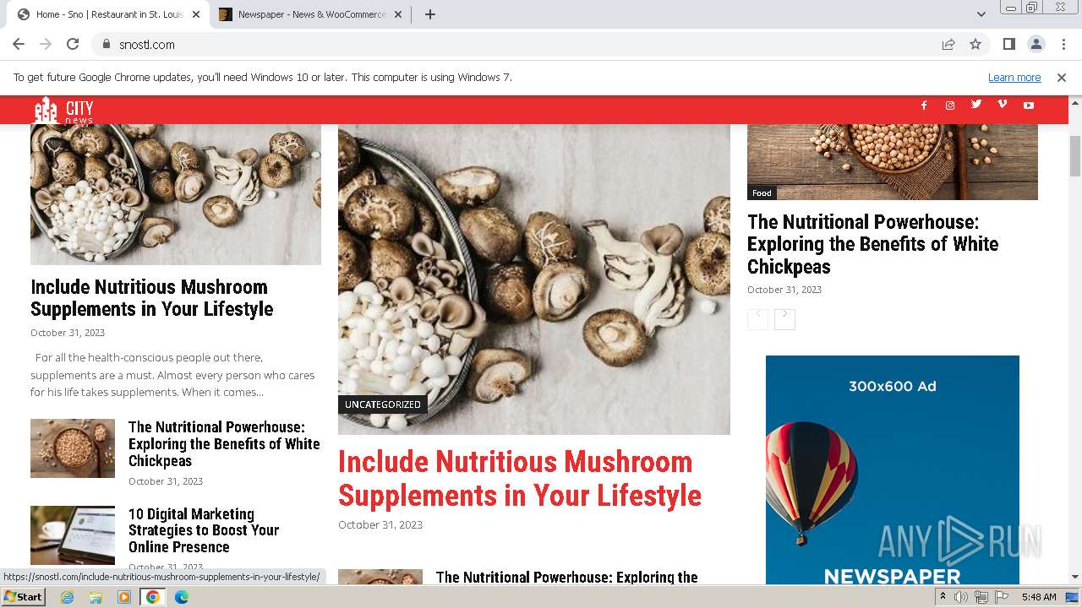The width and height of the screenshot is (1082, 608).
Task: Open the large White Chickpeas headline under Food tag
Action: click(x=872, y=244)
